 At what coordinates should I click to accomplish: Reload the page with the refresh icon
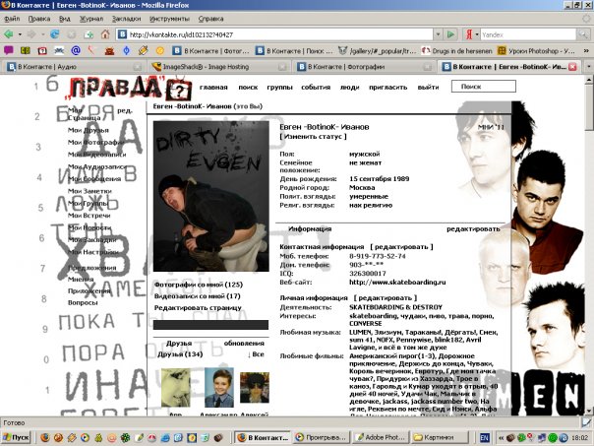(55, 34)
